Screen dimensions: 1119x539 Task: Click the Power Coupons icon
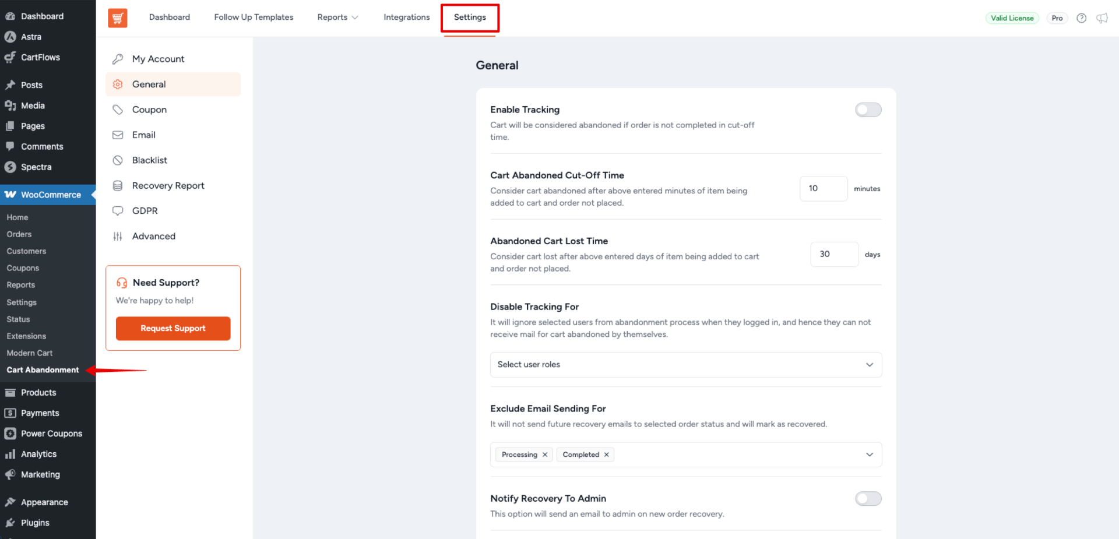coord(10,434)
